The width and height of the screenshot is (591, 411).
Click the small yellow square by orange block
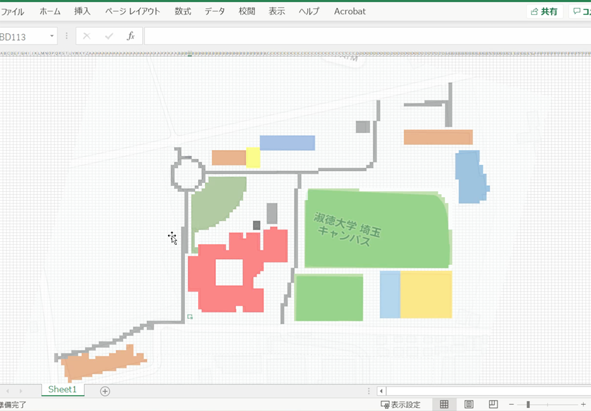pos(253,158)
